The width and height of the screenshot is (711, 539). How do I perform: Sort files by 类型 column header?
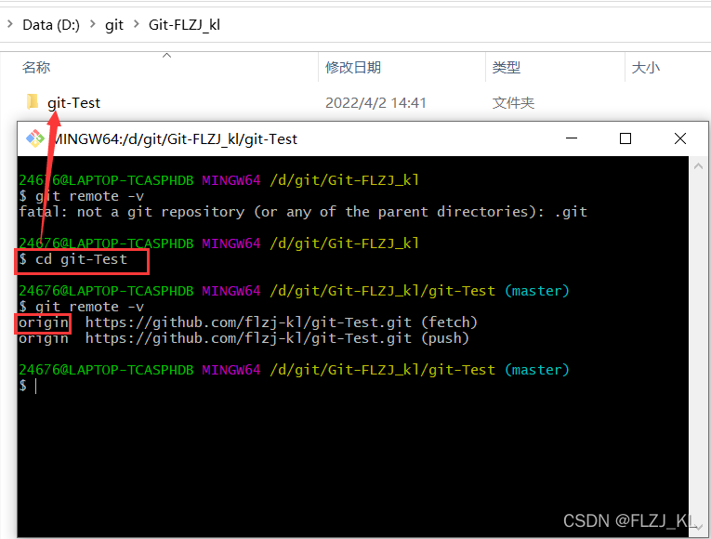point(506,68)
